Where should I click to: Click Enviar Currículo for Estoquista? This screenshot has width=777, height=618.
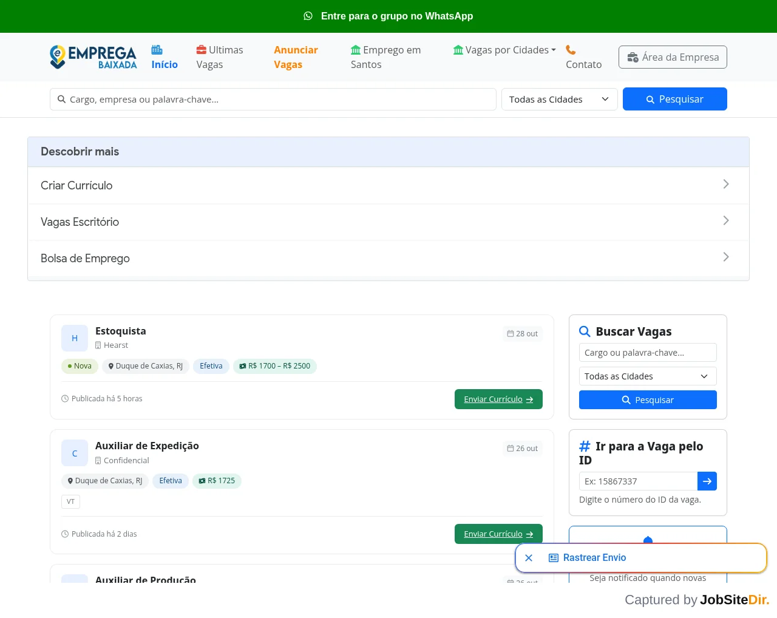tap(498, 399)
